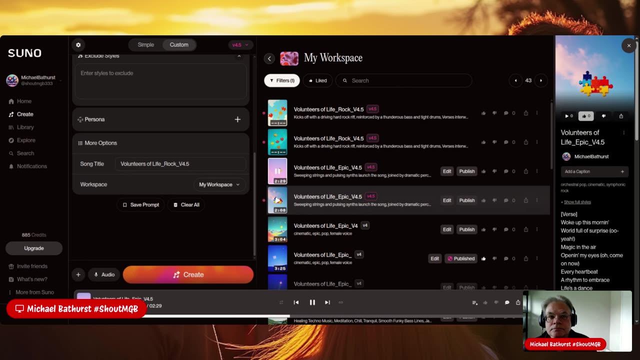Image resolution: width=640 pixels, height=360 pixels.
Task: Click the Enter styles to exclude field
Action: point(160,81)
